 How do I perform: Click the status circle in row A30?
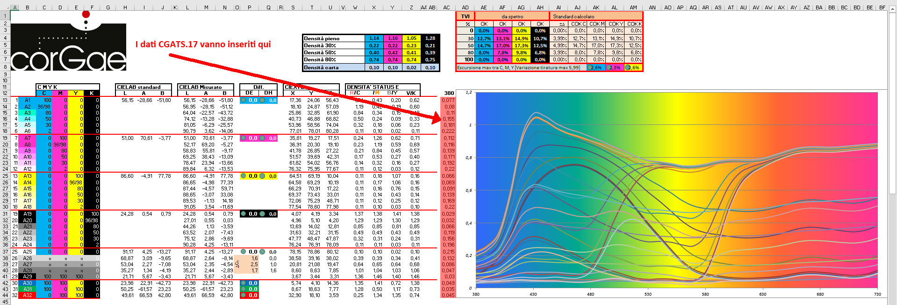click(244, 283)
